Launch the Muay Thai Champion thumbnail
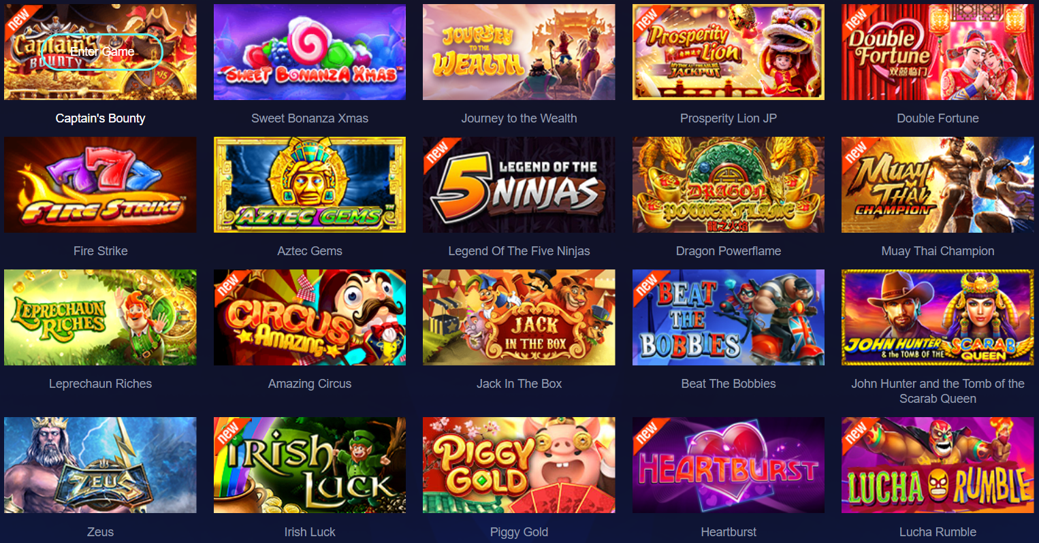The height and width of the screenshot is (543, 1039). click(x=938, y=184)
